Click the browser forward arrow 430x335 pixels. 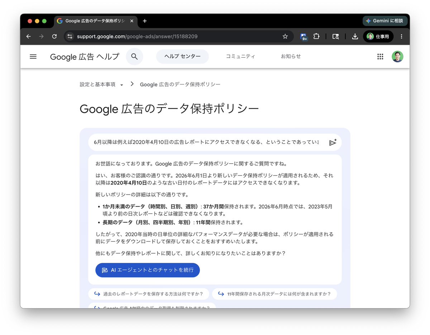(42, 36)
